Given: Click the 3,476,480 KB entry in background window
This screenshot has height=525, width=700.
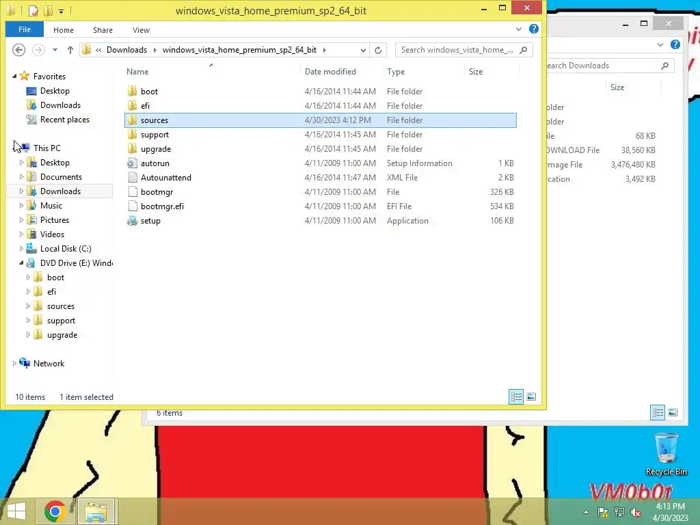Looking at the screenshot, I should click(x=633, y=165).
